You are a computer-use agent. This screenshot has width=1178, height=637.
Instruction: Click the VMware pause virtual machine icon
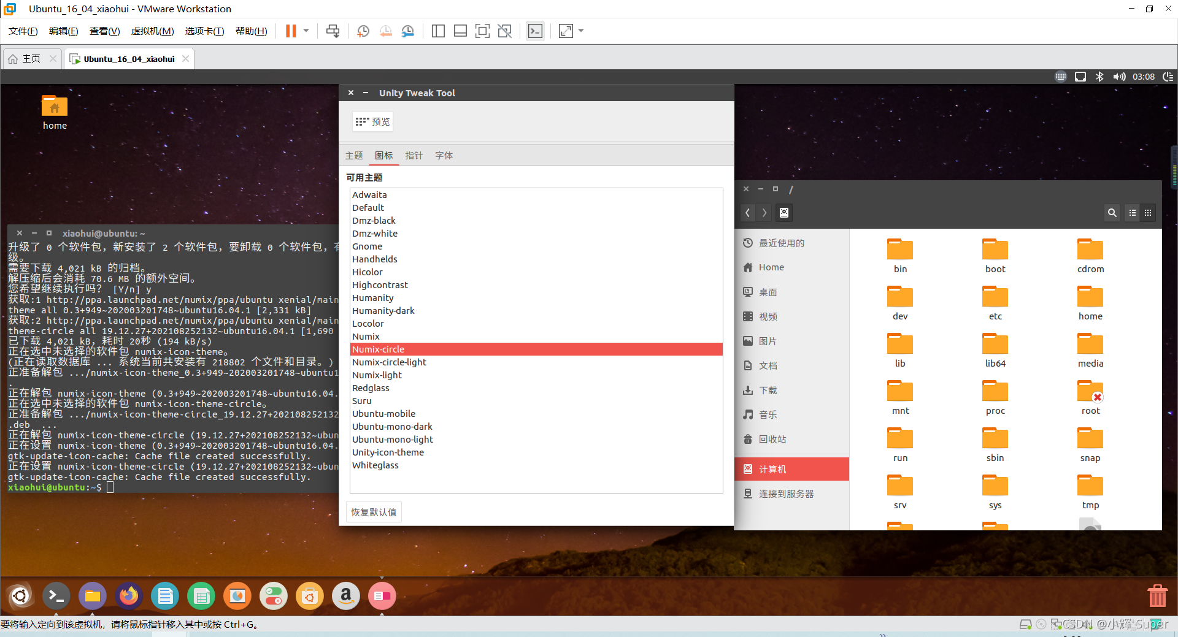tap(291, 31)
